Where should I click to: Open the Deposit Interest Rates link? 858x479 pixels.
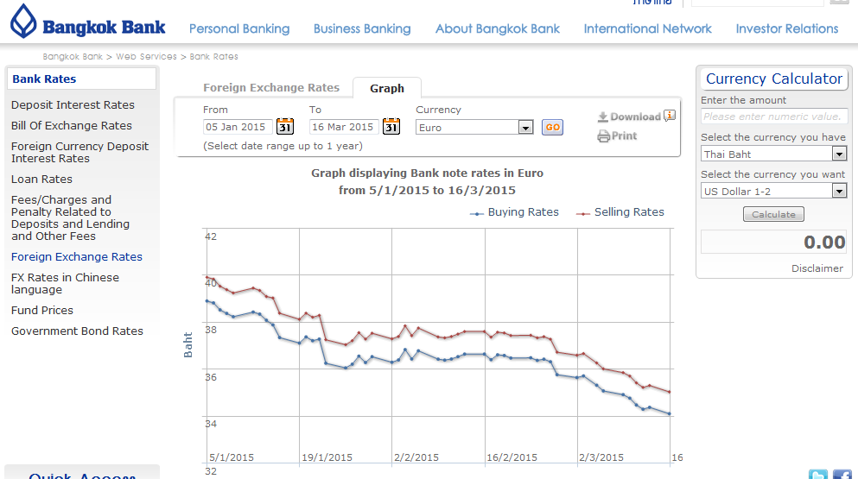click(x=73, y=104)
